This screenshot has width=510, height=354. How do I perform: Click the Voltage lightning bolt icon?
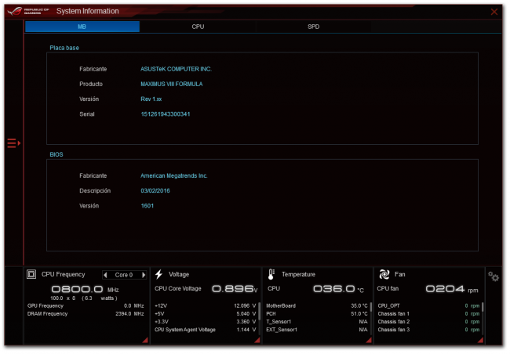158,275
